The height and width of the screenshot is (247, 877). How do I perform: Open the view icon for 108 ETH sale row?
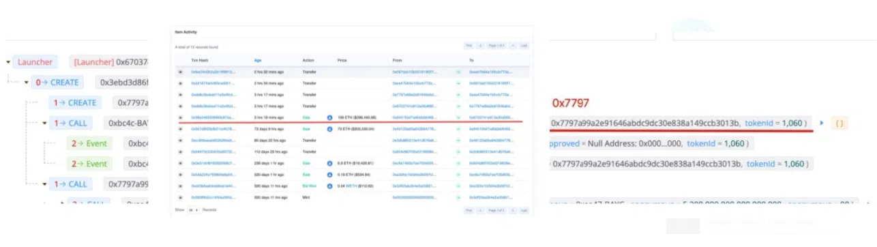tap(181, 118)
